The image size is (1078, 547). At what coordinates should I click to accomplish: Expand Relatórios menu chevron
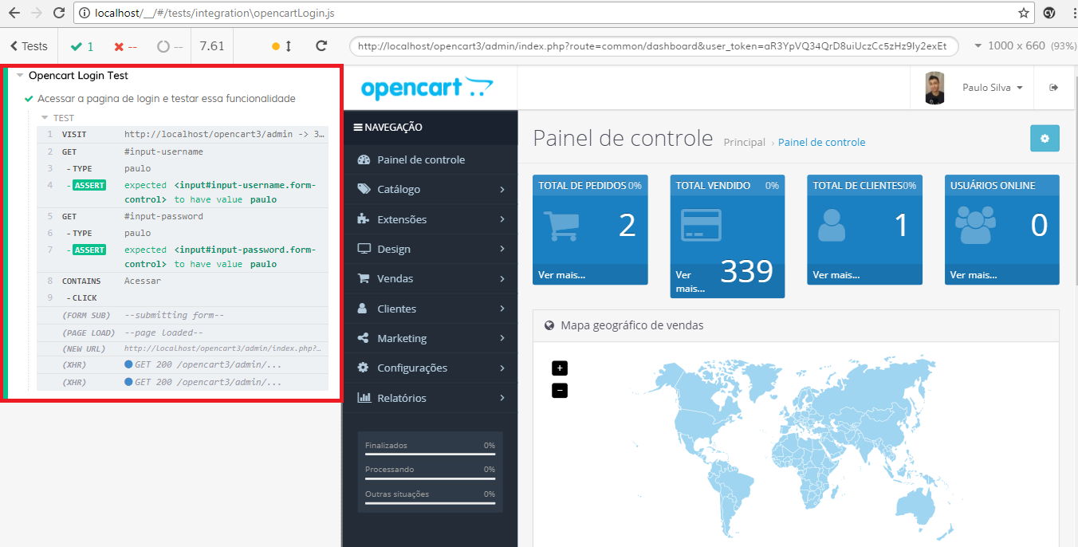click(502, 398)
